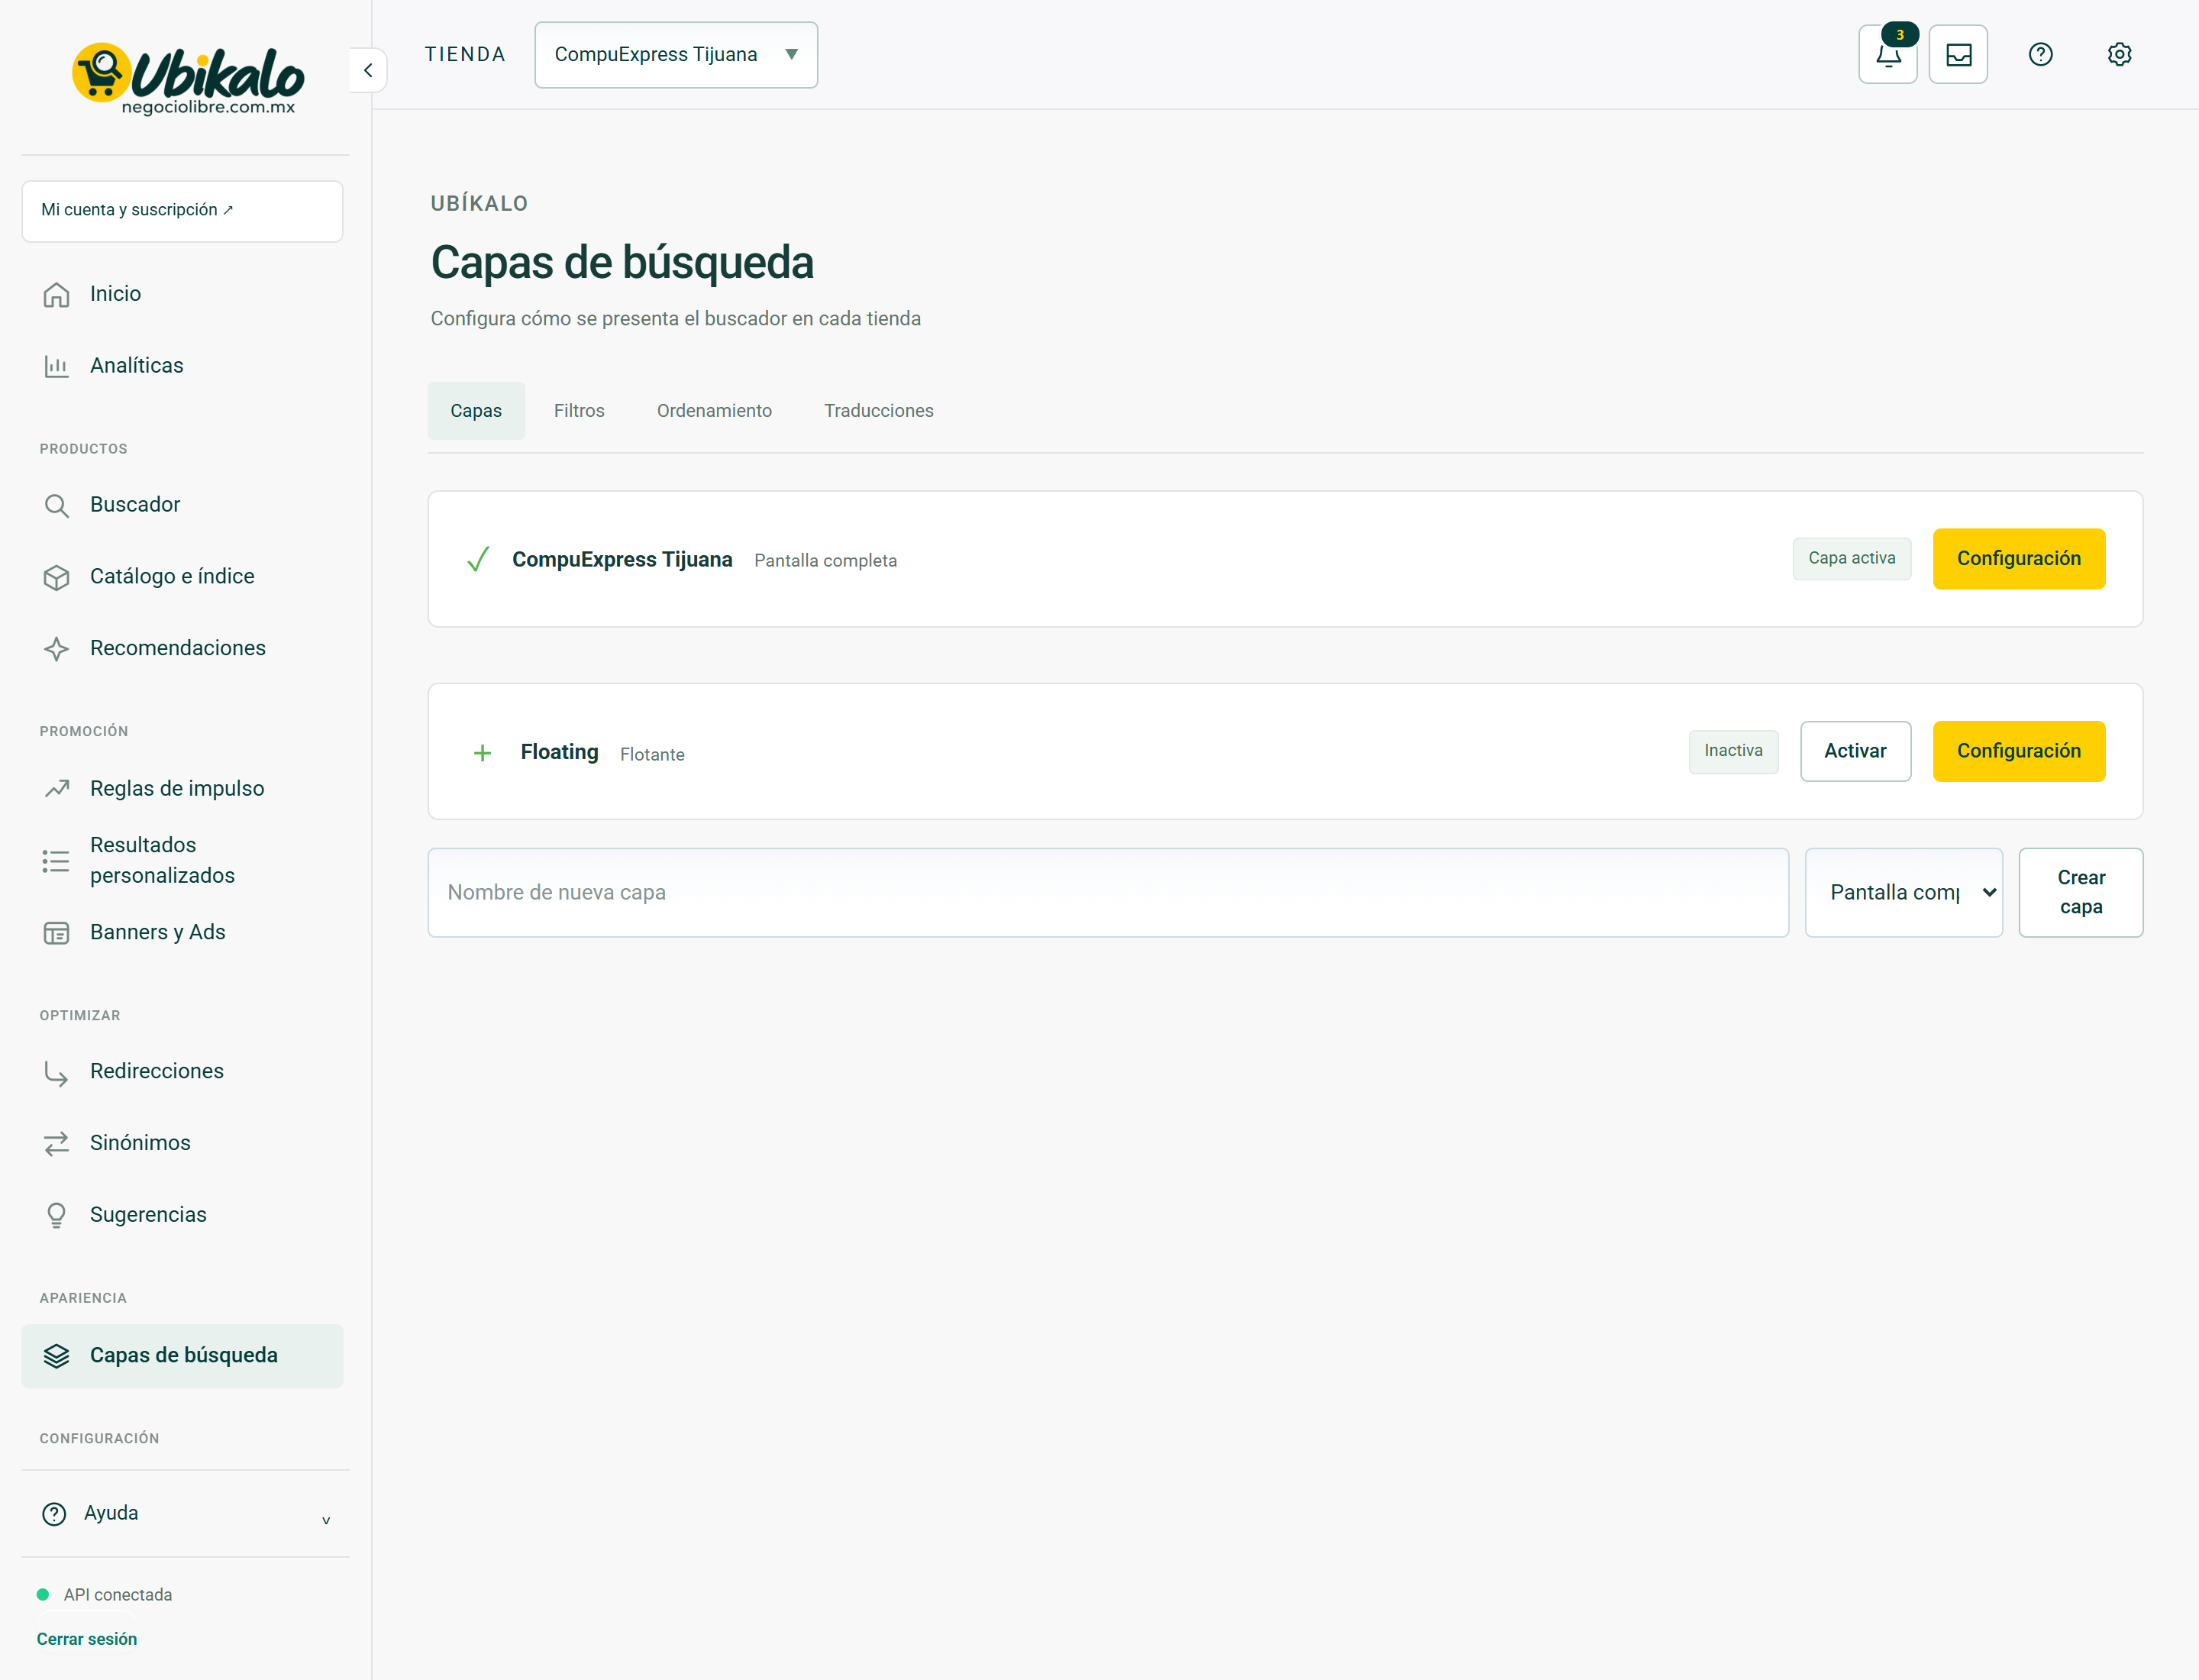Open Configuración for CompuExpress Tijuana layer

tap(2018, 559)
